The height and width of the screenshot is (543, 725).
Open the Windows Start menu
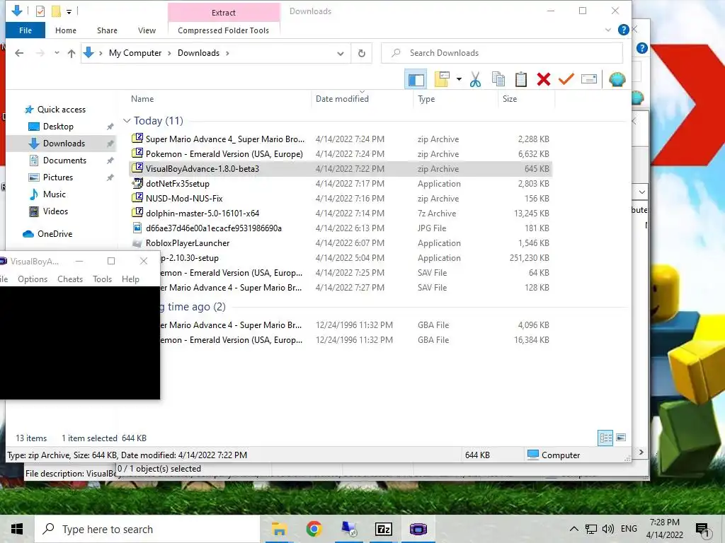(x=17, y=529)
